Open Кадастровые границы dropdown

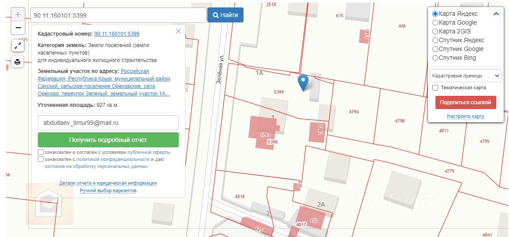(466, 76)
